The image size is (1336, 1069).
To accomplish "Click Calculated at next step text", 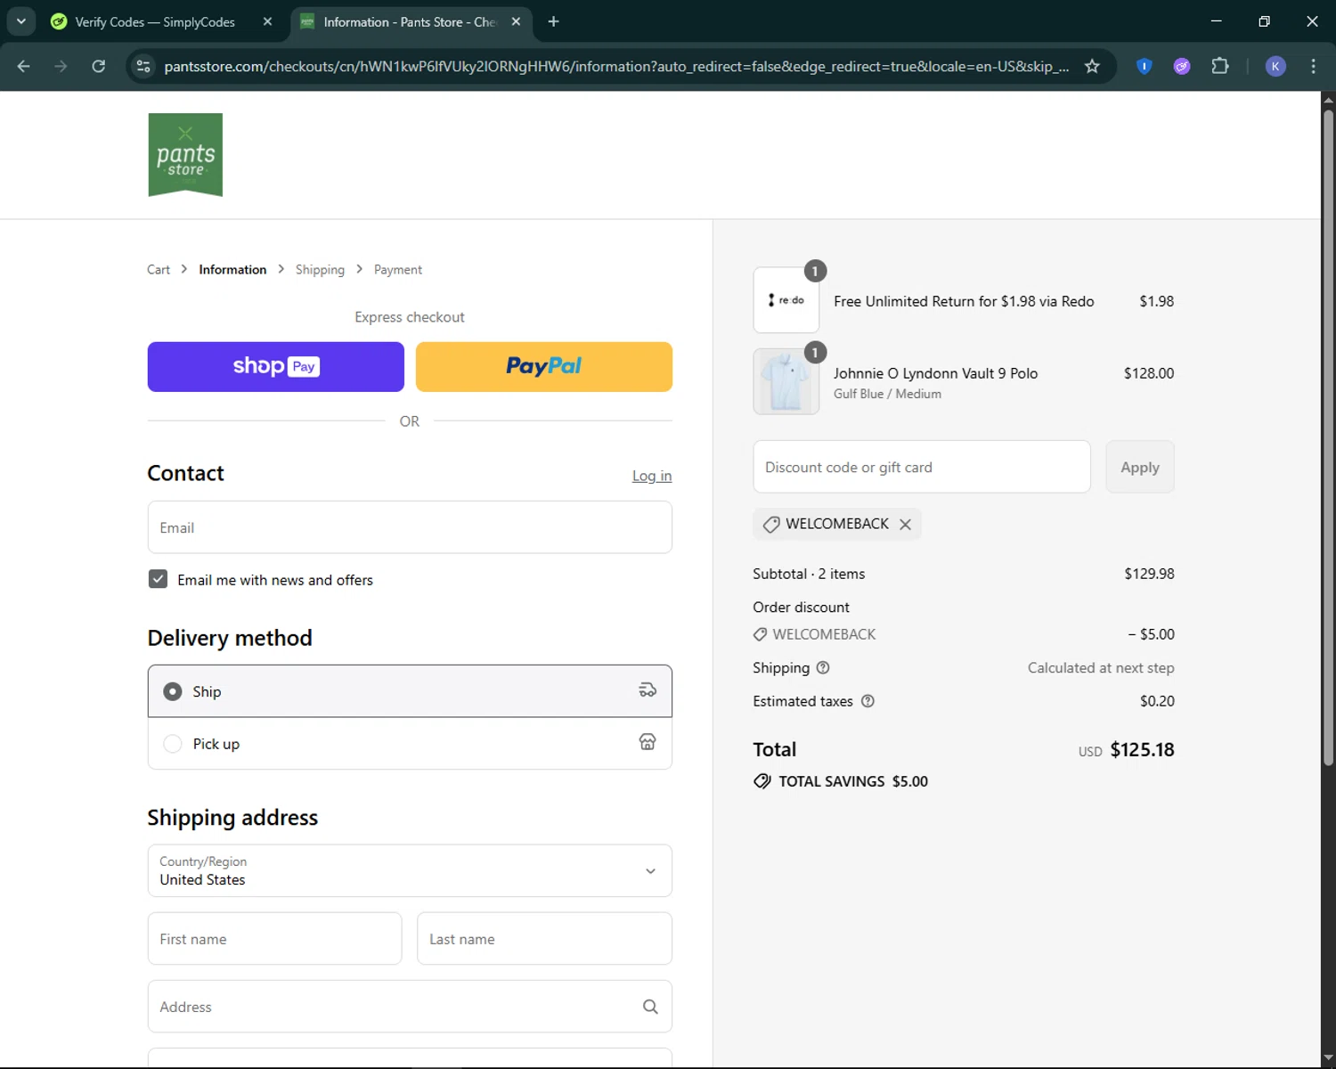I will [x=1101, y=668].
